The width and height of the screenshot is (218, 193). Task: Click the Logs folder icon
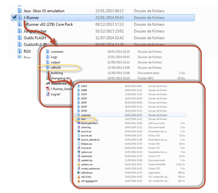coord(48,57)
